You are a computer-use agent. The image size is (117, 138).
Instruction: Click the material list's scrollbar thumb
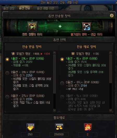tap(110, 69)
